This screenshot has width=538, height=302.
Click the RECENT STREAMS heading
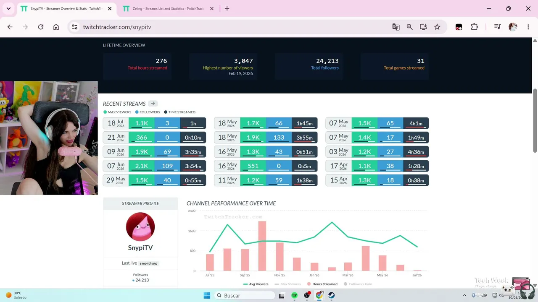click(x=124, y=104)
